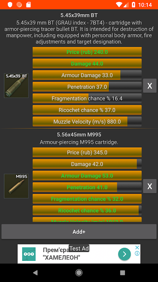Viewport: 158px width, 282px height.
Task: Close the ad banner with X icon
Action: click(137, 247)
